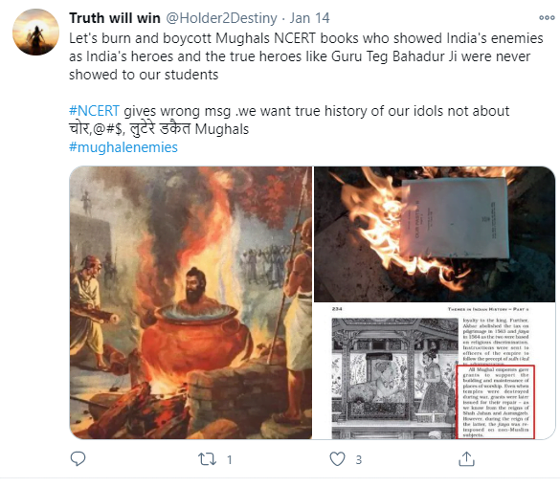Open the three-dot more options menu
The image size is (560, 488).
tap(547, 17)
